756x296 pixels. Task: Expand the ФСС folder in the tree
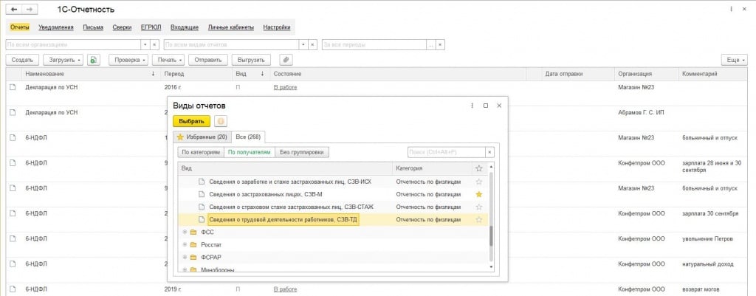[185, 232]
